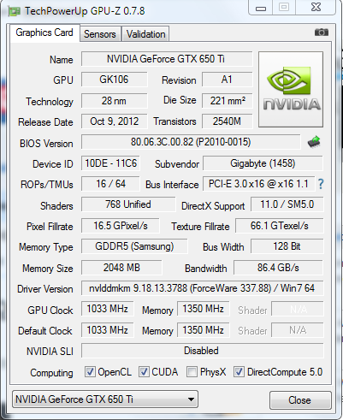Click the DirectX Support field 11.0 / SM5.0

pos(287,204)
